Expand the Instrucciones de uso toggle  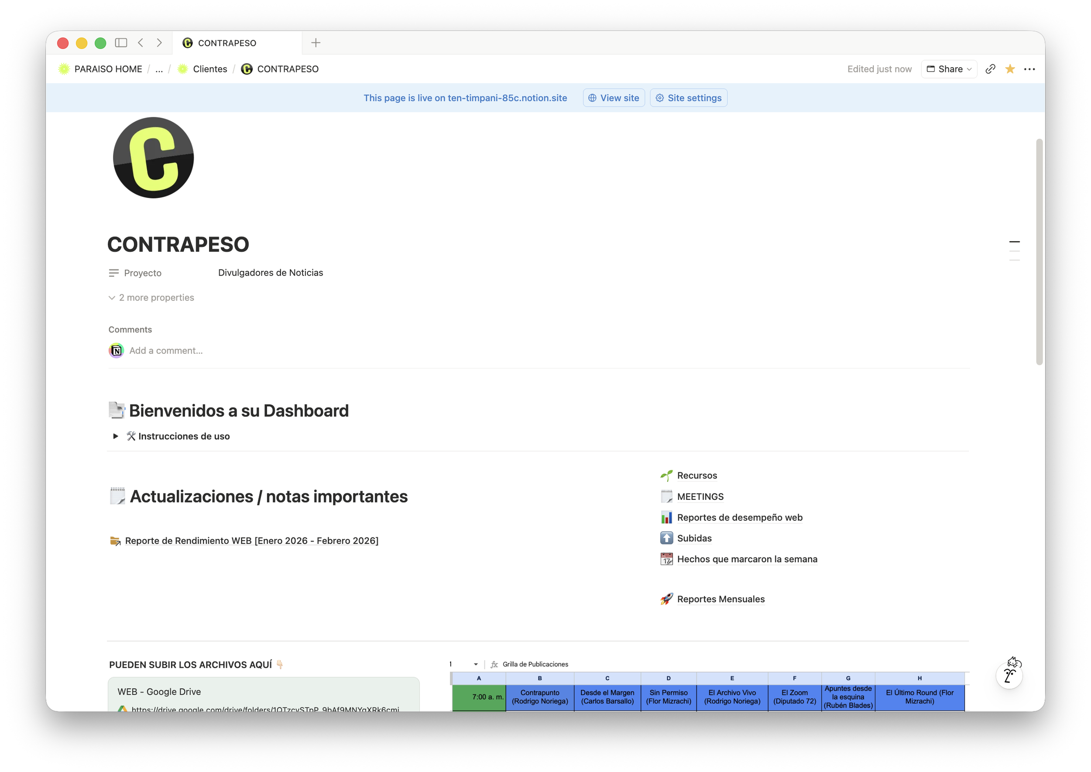tap(116, 436)
